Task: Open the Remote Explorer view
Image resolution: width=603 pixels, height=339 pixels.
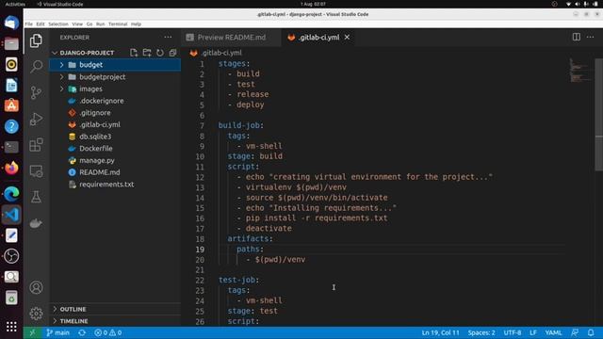Action: [36, 171]
